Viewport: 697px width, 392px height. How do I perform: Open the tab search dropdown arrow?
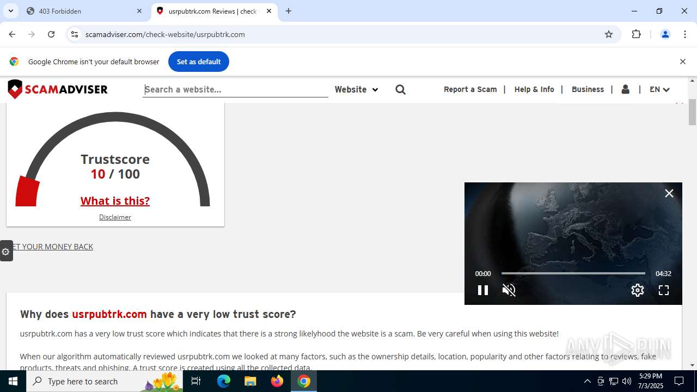tap(11, 11)
